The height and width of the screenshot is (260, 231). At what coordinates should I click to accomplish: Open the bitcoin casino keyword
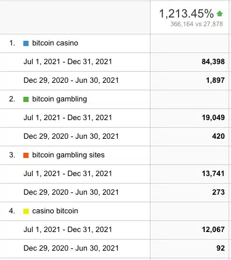(x=55, y=43)
